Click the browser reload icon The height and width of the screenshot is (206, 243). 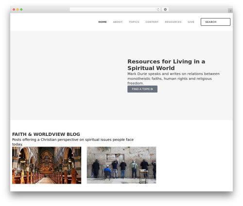158,10
